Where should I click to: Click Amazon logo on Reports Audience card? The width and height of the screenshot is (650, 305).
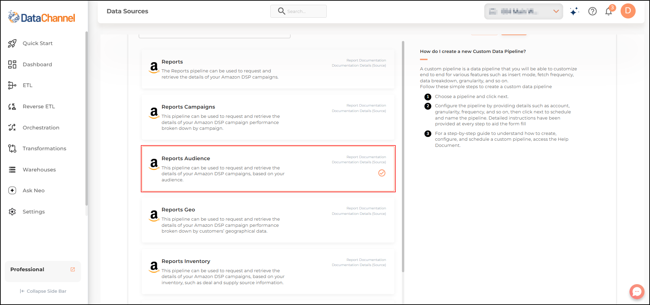154,164
